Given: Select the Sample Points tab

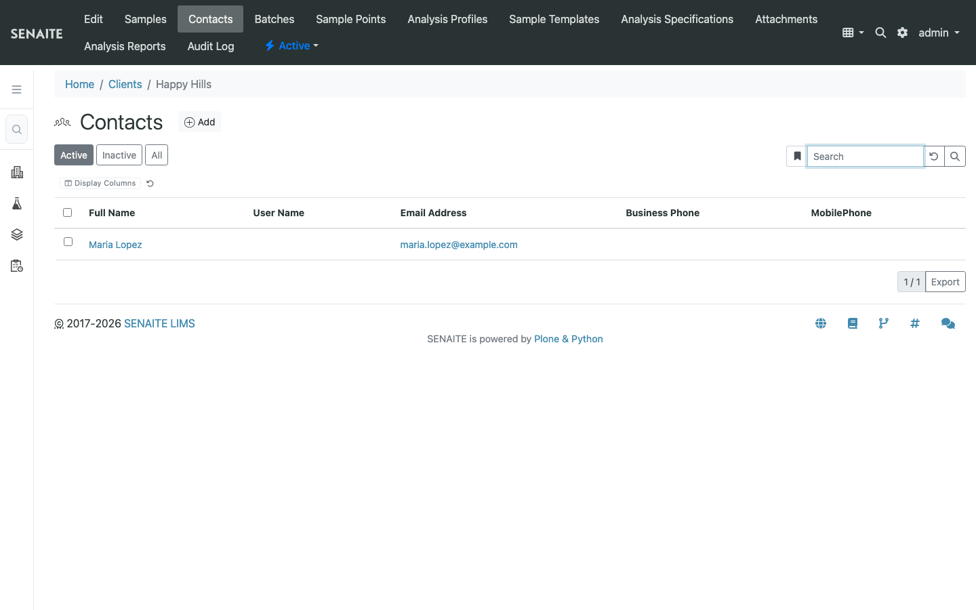Looking at the screenshot, I should 351,19.
